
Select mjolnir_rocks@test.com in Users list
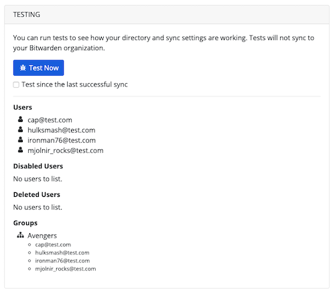click(66, 151)
